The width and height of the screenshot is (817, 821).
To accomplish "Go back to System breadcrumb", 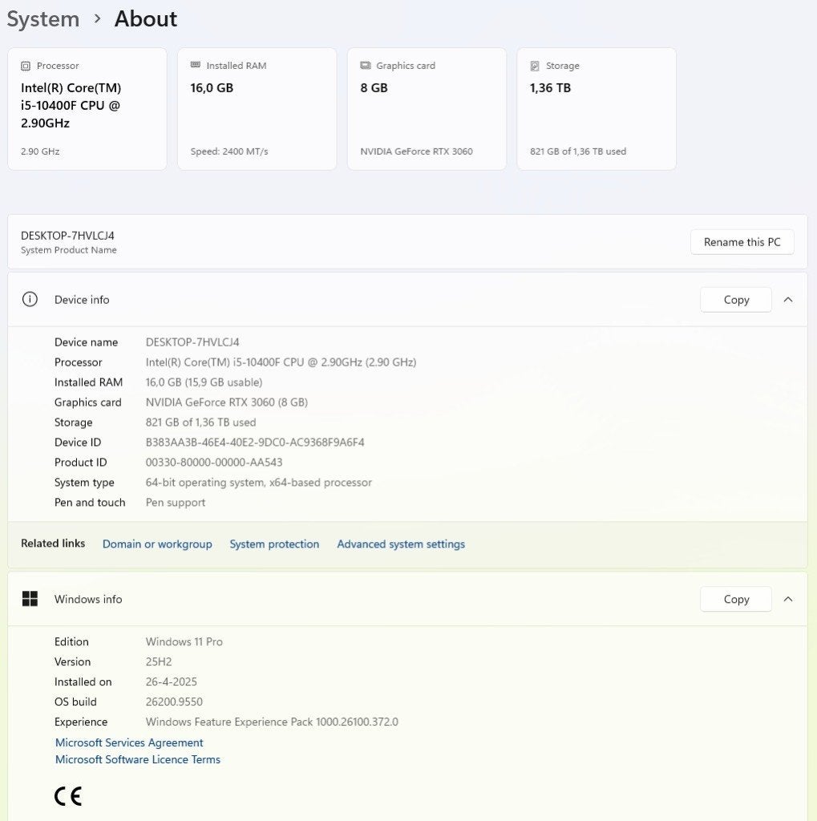I will click(x=43, y=19).
